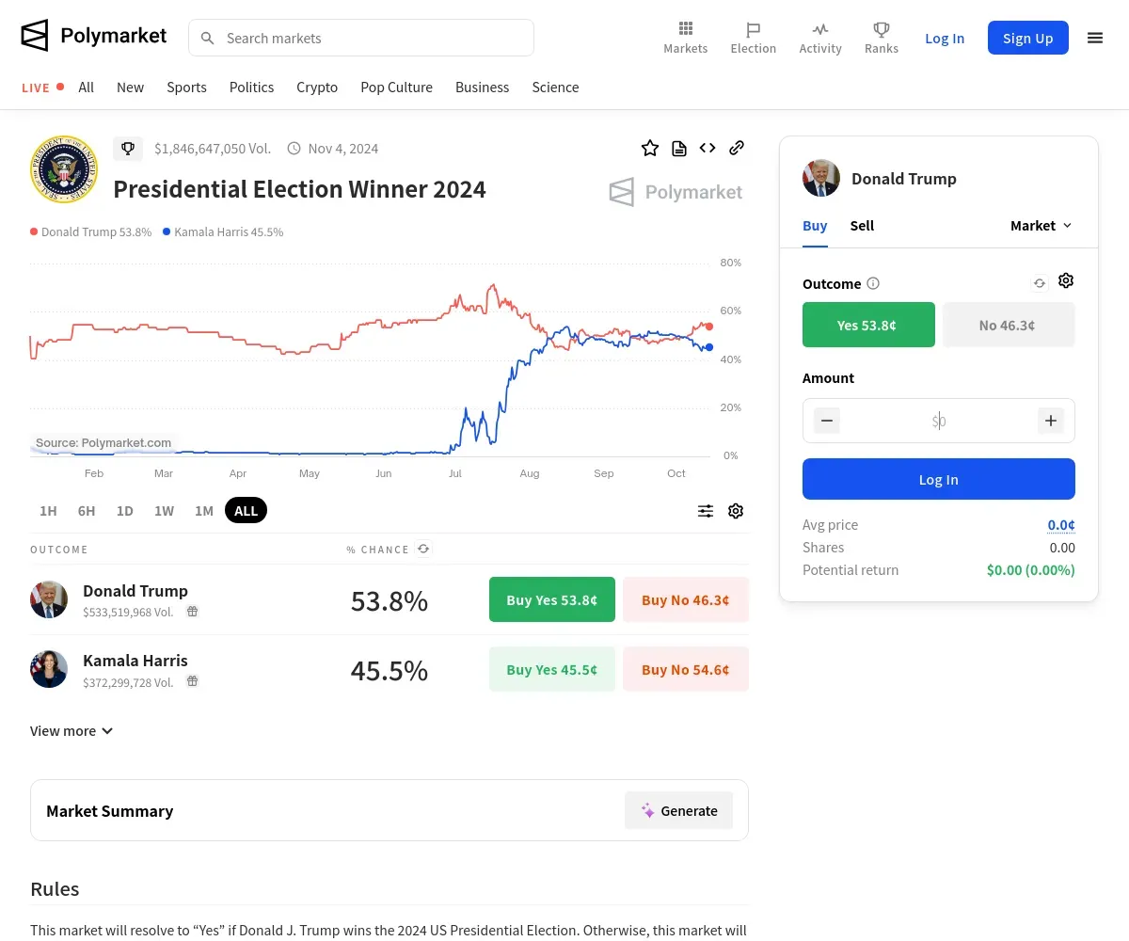
Task: Open the Activity page icon
Action: tap(820, 38)
